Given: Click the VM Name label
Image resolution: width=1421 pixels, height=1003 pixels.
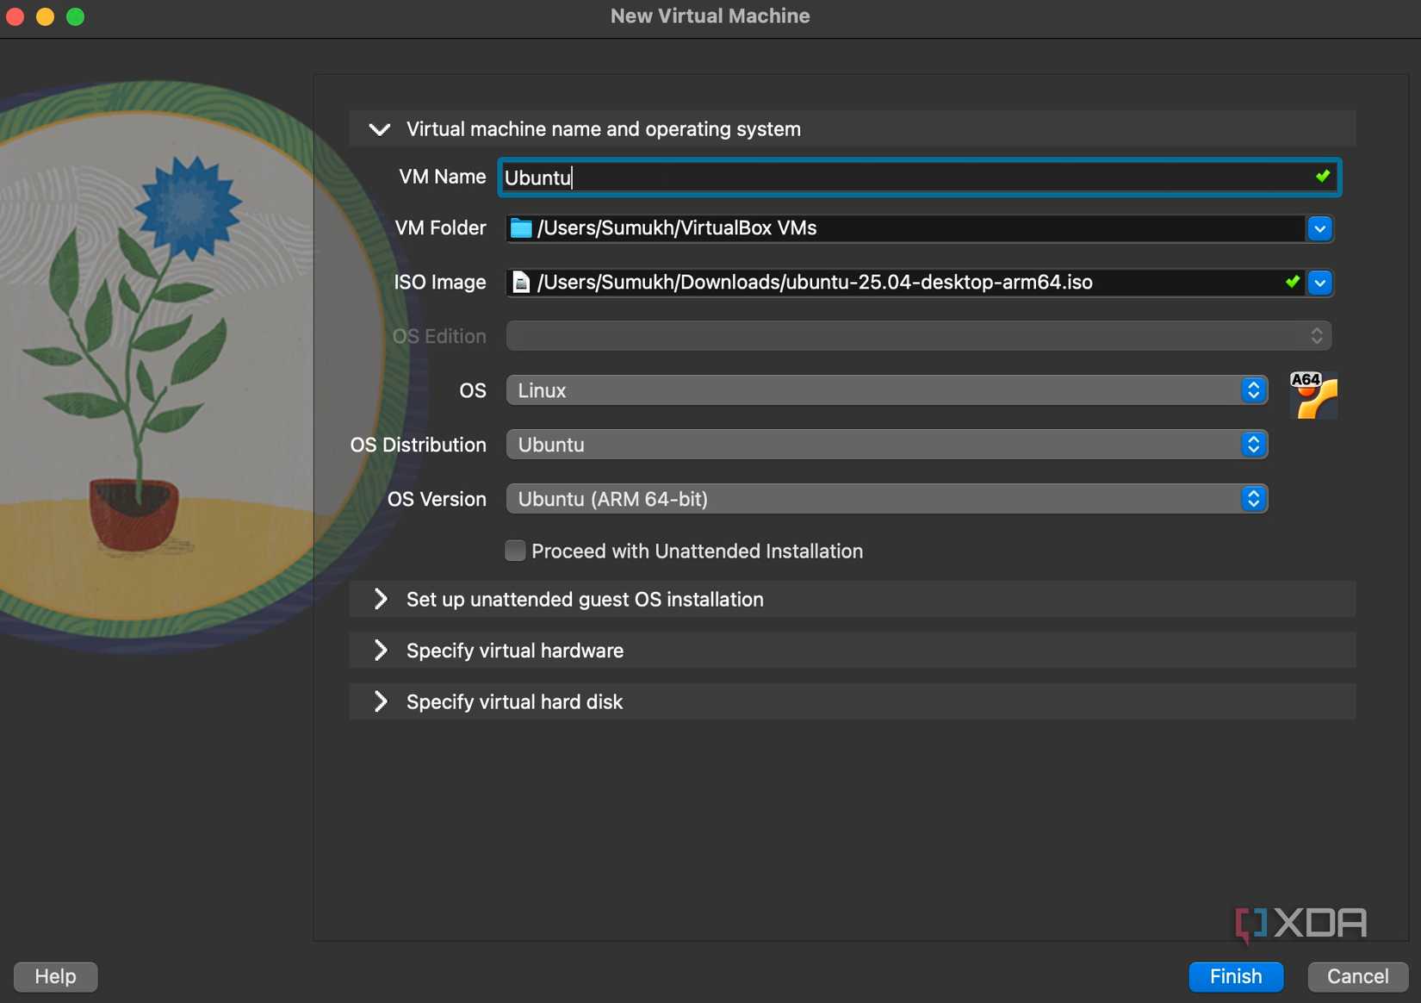Looking at the screenshot, I should click(x=442, y=177).
